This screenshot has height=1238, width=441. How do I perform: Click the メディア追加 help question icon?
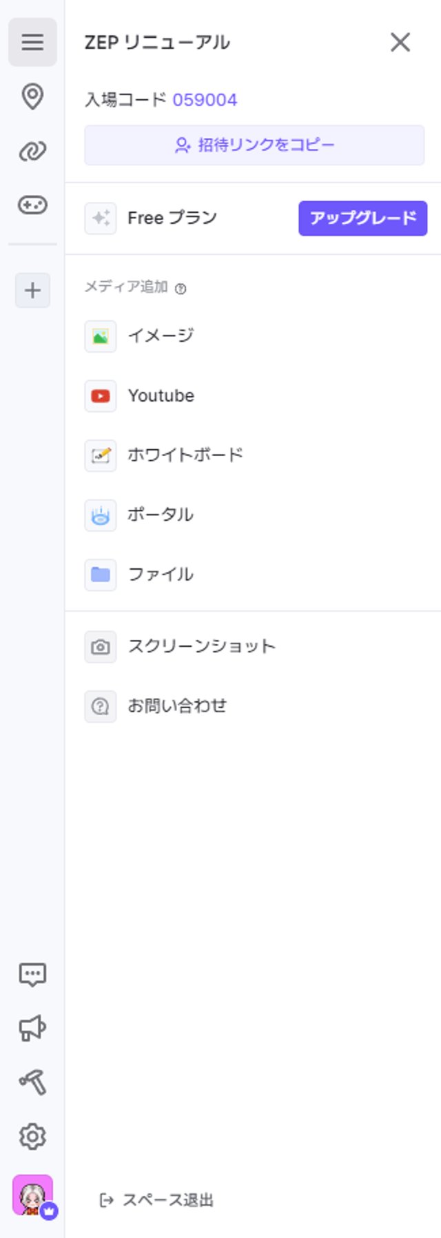pyautogui.click(x=181, y=289)
